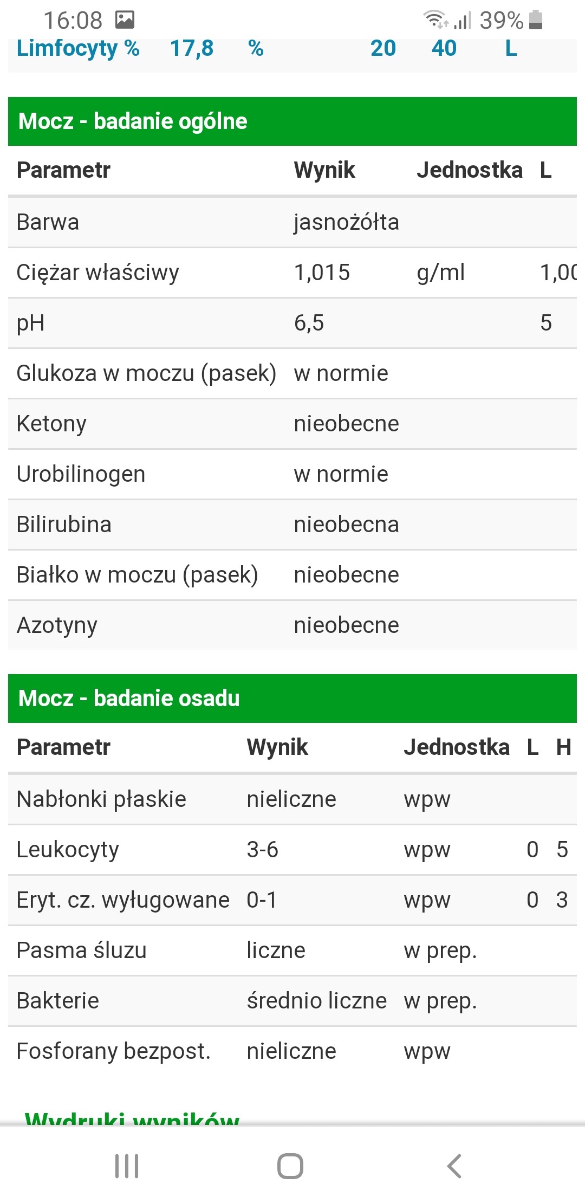
Task: Tap the 'Azotyny' row label
Action: (x=57, y=625)
